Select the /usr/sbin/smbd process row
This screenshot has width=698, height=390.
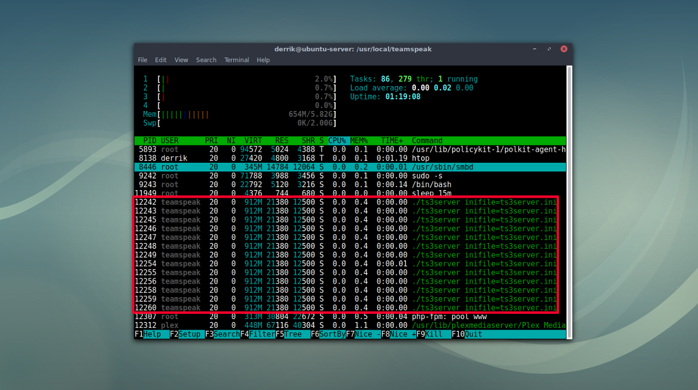pyautogui.click(x=350, y=167)
